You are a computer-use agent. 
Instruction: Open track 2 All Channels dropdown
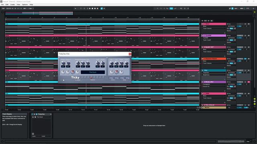pyautogui.click(x=231, y=38)
